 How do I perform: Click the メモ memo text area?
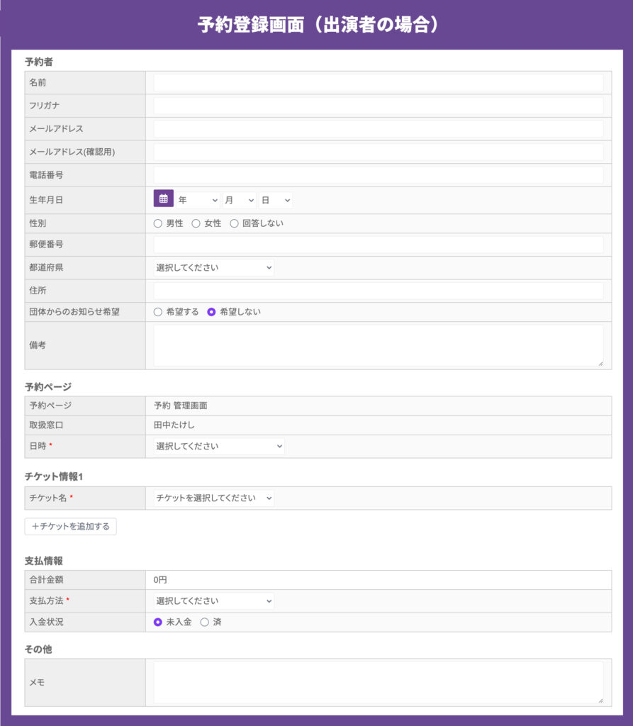[x=379, y=683]
